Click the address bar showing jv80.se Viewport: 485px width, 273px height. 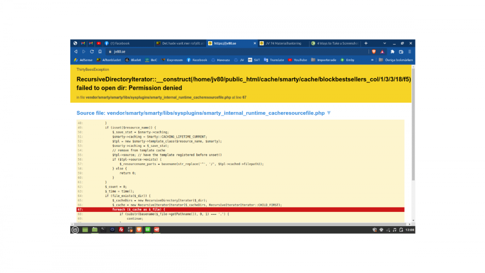233,51
